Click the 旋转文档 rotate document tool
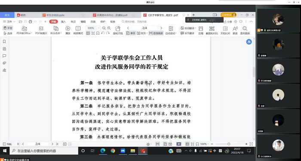This screenshot has width=301, height=161. tap(118, 30)
